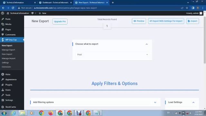This screenshot has width=206, height=116.
Task: Open the StackCache menu
Action: click(11, 107)
